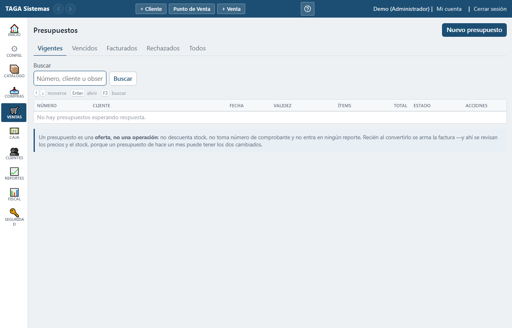Open the Mi cuenta link
This screenshot has width=512, height=328.
[x=449, y=9]
